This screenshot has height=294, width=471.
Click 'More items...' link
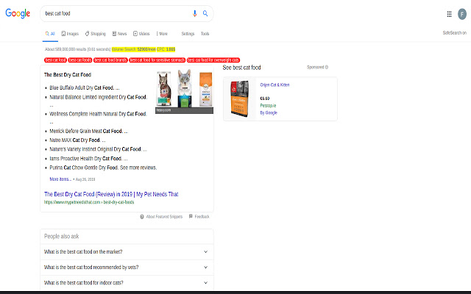pyautogui.click(x=60, y=179)
